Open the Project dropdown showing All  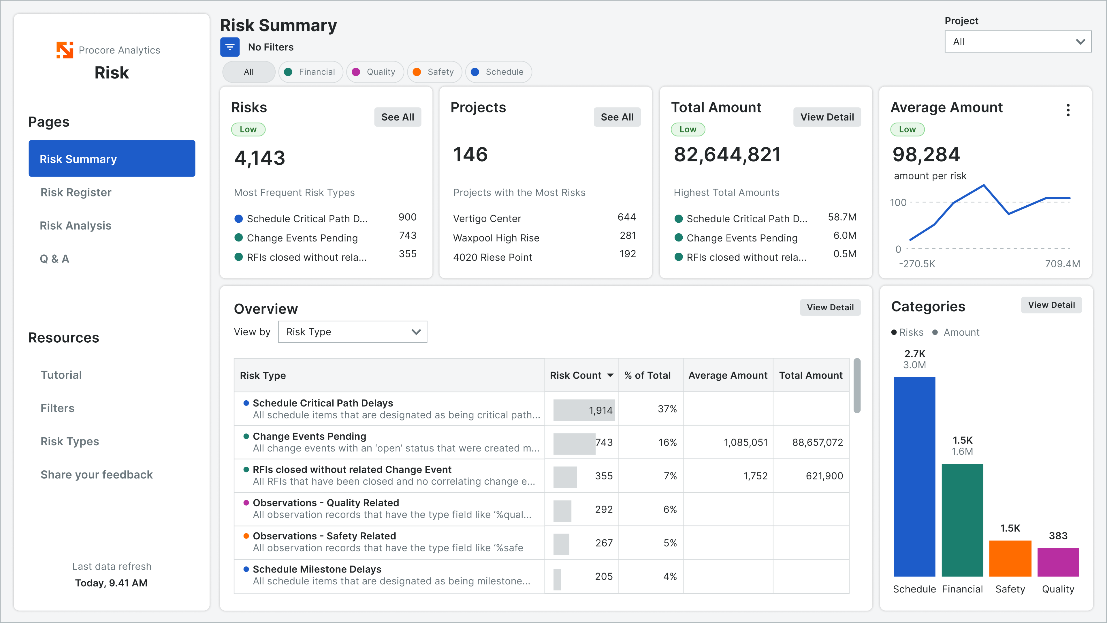(x=1018, y=42)
